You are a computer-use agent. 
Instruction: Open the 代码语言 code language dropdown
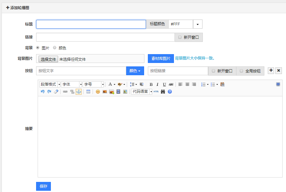pyautogui.click(x=142, y=92)
